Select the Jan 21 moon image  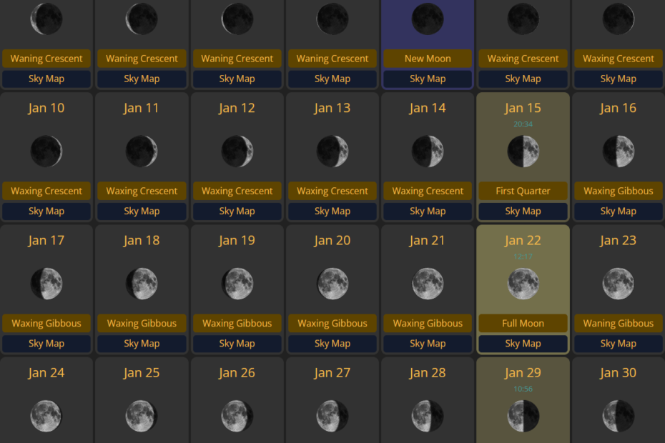(x=428, y=284)
